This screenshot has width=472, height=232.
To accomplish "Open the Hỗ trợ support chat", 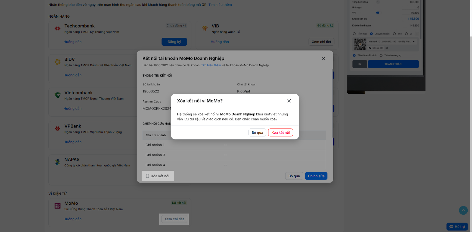I will 457,226.
